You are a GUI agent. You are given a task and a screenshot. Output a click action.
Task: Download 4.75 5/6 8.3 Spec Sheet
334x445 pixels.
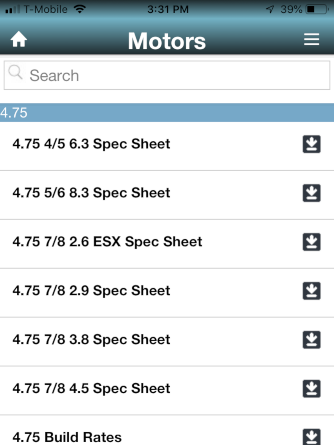tap(312, 193)
